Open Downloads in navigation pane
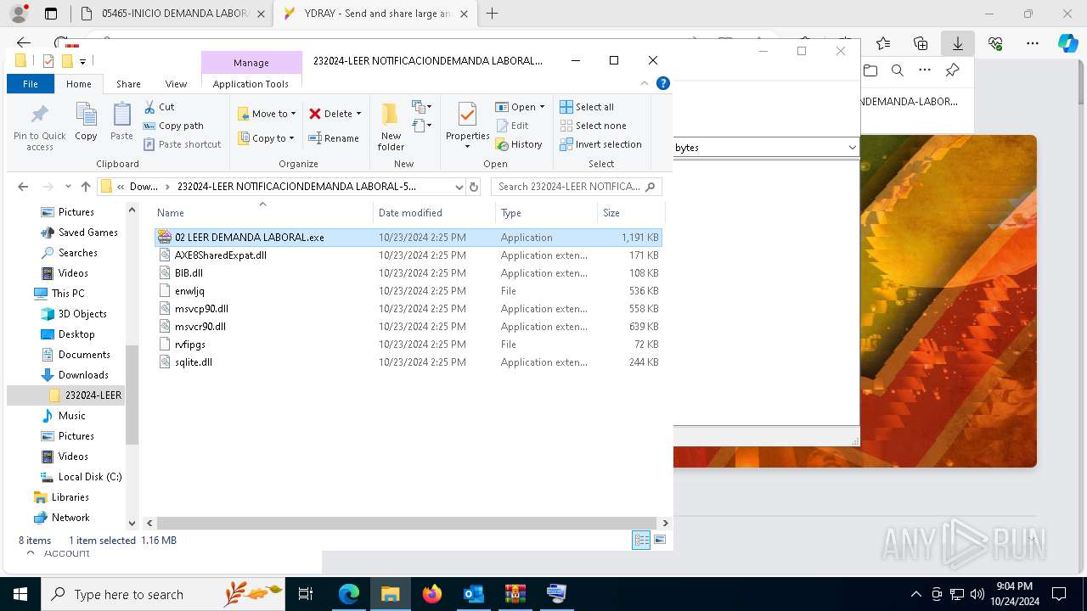 point(82,375)
